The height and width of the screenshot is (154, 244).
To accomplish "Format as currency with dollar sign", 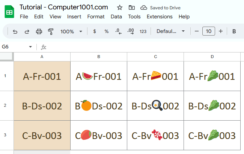I will [95, 31].
